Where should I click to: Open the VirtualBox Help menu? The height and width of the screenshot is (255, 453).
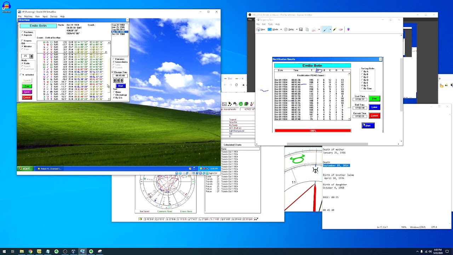pyautogui.click(x=62, y=16)
